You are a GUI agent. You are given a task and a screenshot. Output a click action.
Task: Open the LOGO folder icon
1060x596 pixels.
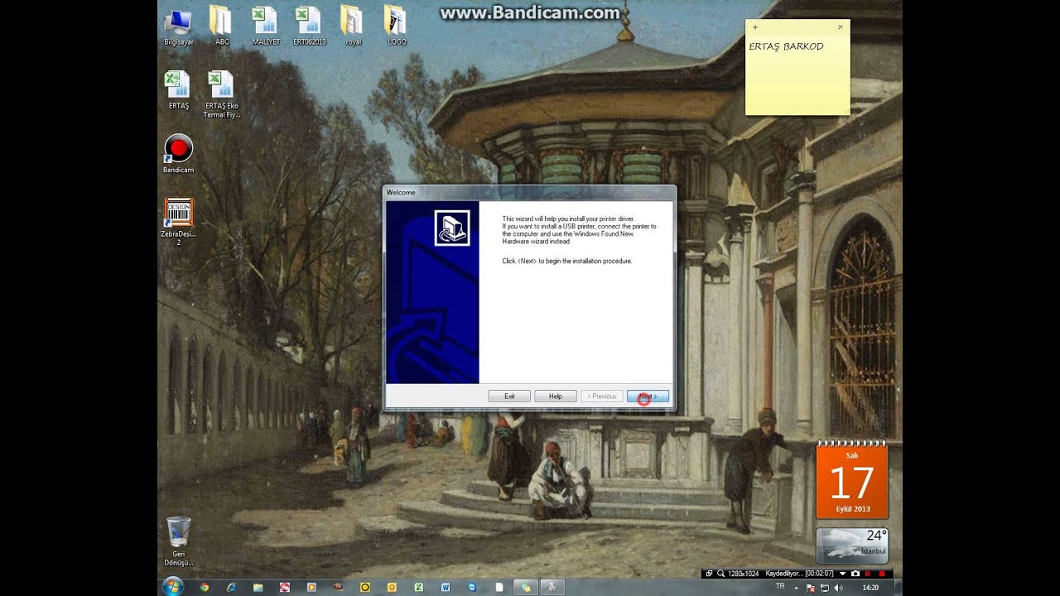(x=397, y=26)
